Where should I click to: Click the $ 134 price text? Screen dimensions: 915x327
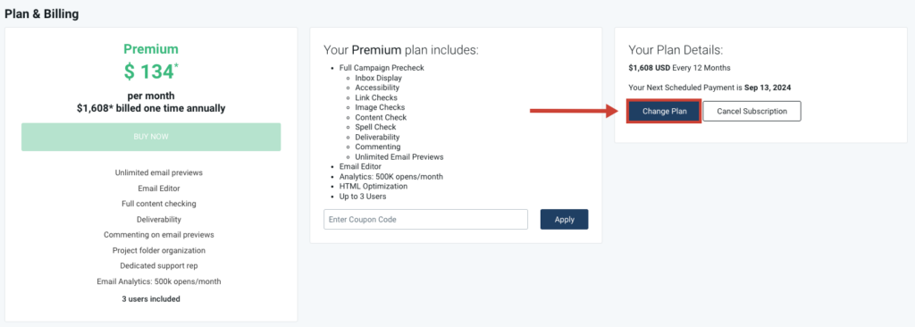[151, 71]
